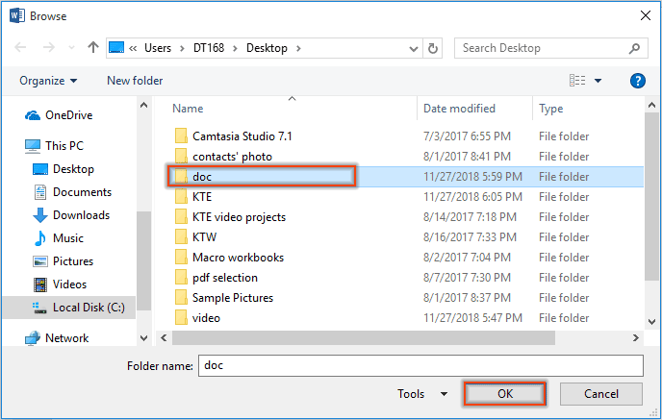This screenshot has width=662, height=420.
Task: Click into the Folder name field
Action: click(x=419, y=366)
